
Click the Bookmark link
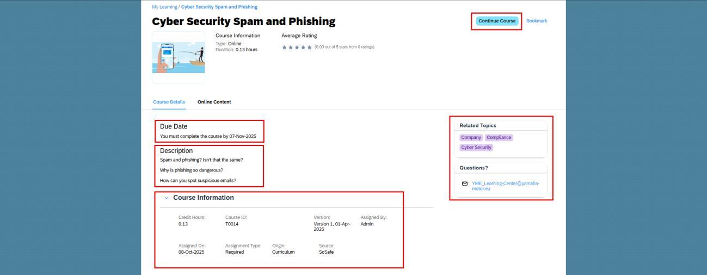(x=536, y=21)
